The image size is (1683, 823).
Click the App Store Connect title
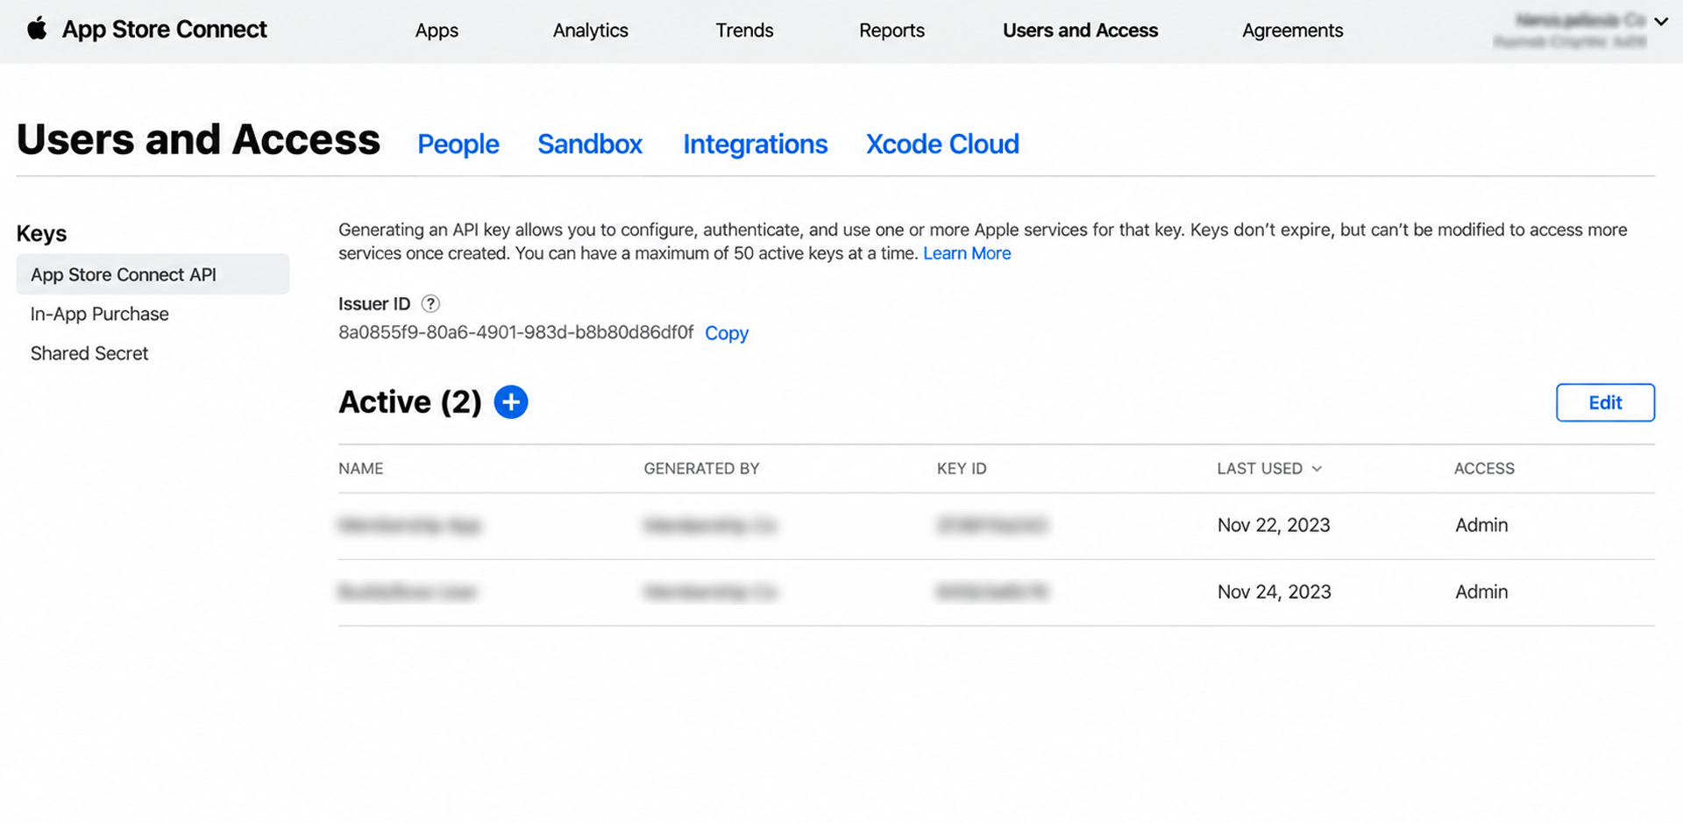[x=164, y=29]
